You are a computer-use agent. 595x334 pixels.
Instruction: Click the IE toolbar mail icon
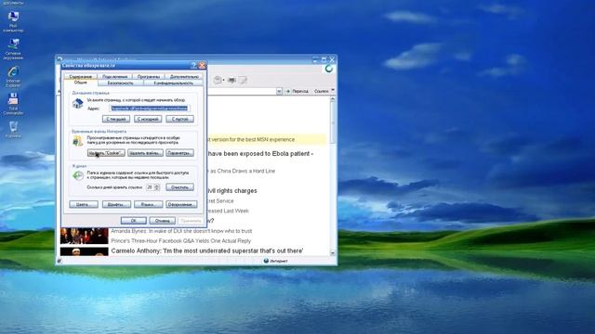pos(218,80)
